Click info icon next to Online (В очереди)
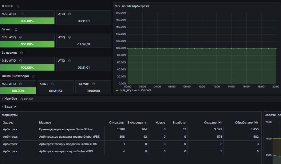281x164 pixels. (34, 76)
